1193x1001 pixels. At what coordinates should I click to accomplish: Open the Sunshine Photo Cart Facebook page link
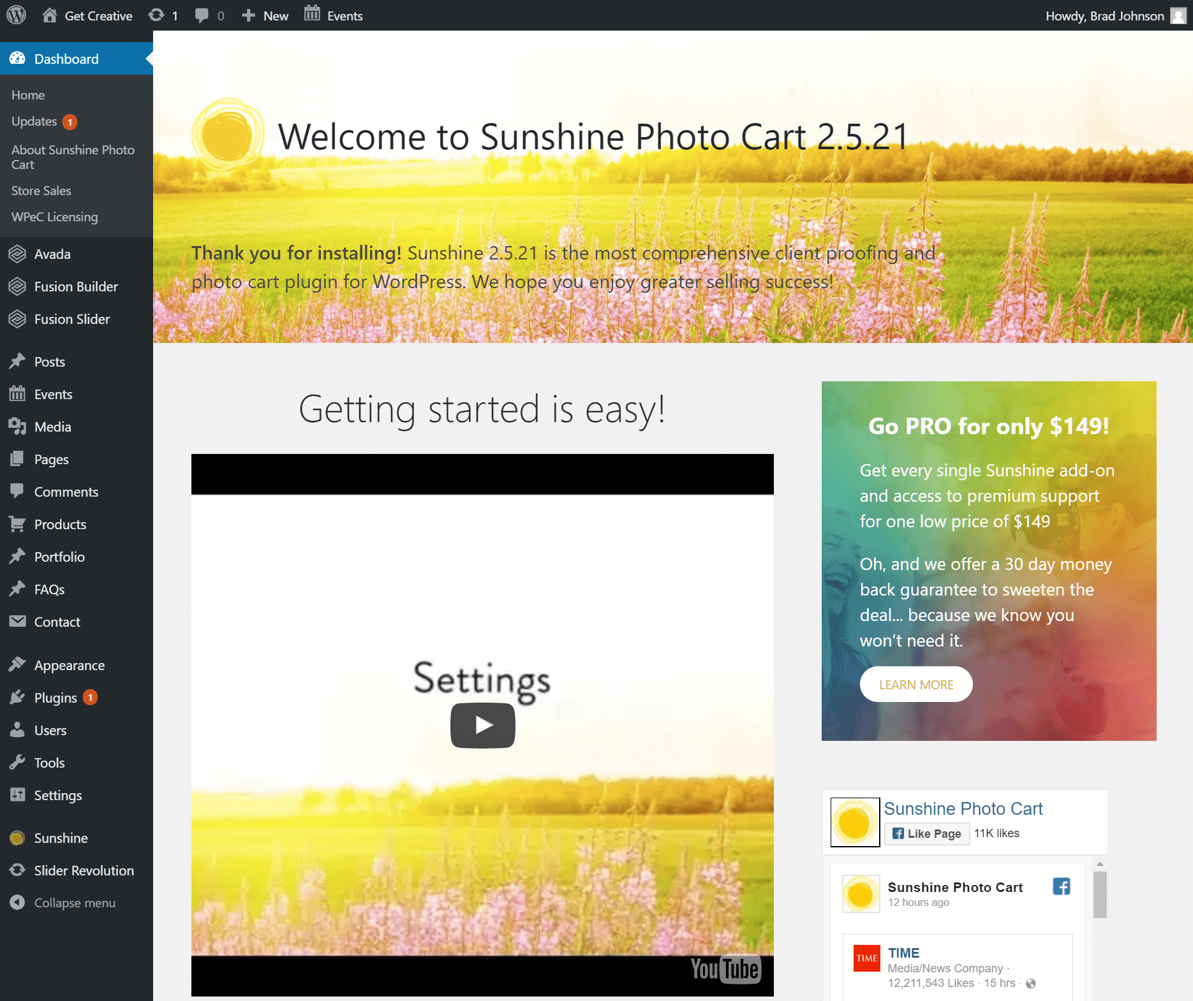point(963,808)
